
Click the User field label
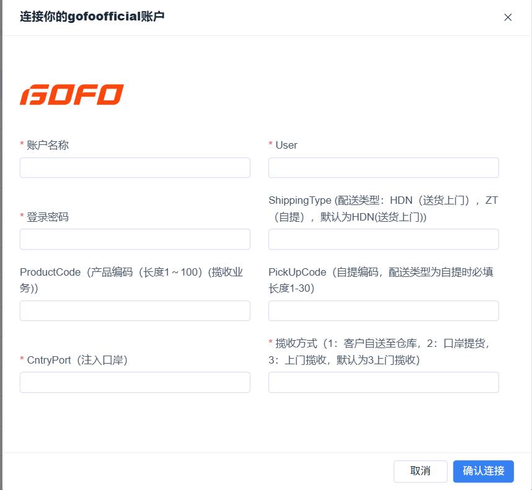(286, 145)
